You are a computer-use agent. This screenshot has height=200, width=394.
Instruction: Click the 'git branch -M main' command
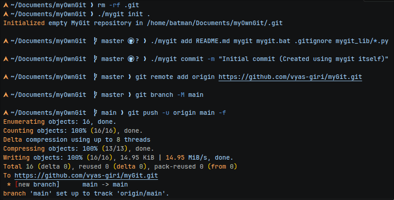coord(170,95)
